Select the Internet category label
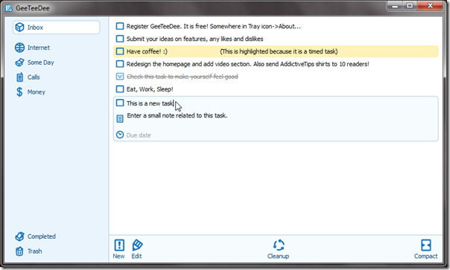The width and height of the screenshot is (450, 270). point(39,48)
